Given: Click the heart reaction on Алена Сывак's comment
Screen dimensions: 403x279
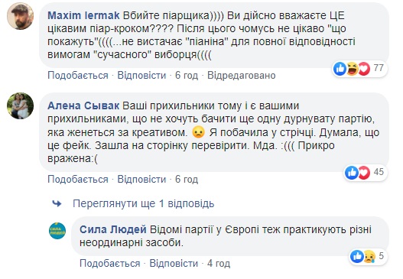Looking at the screenshot, I should (x=364, y=173).
